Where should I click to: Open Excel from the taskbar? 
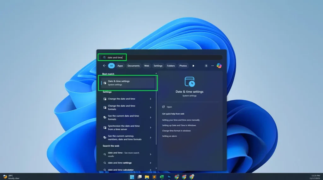click(162, 177)
